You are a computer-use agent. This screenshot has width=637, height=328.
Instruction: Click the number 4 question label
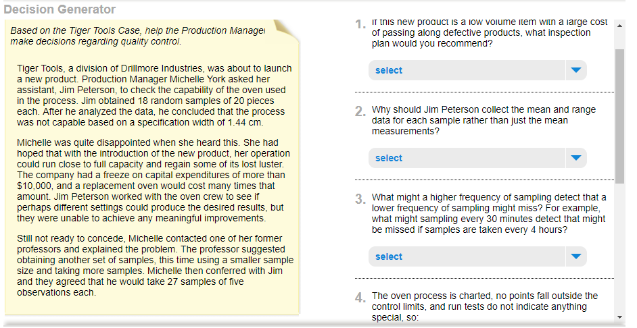(x=360, y=298)
